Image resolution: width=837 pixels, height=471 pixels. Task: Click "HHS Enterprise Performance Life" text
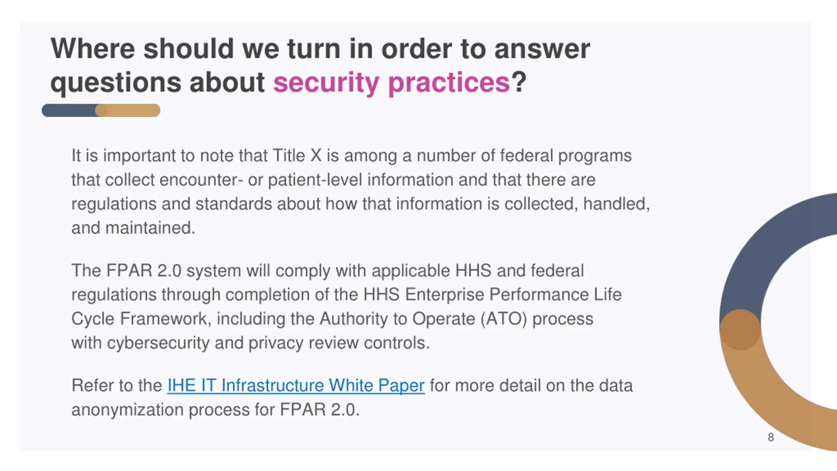point(492,294)
